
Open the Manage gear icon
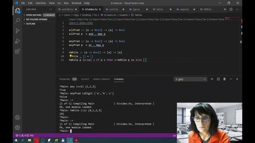pyautogui.click(x=18, y=128)
